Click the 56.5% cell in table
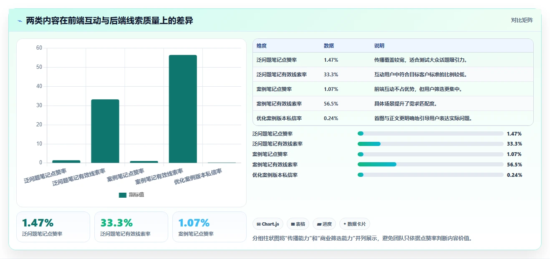Viewport: 550px width, 259px height. (331, 103)
